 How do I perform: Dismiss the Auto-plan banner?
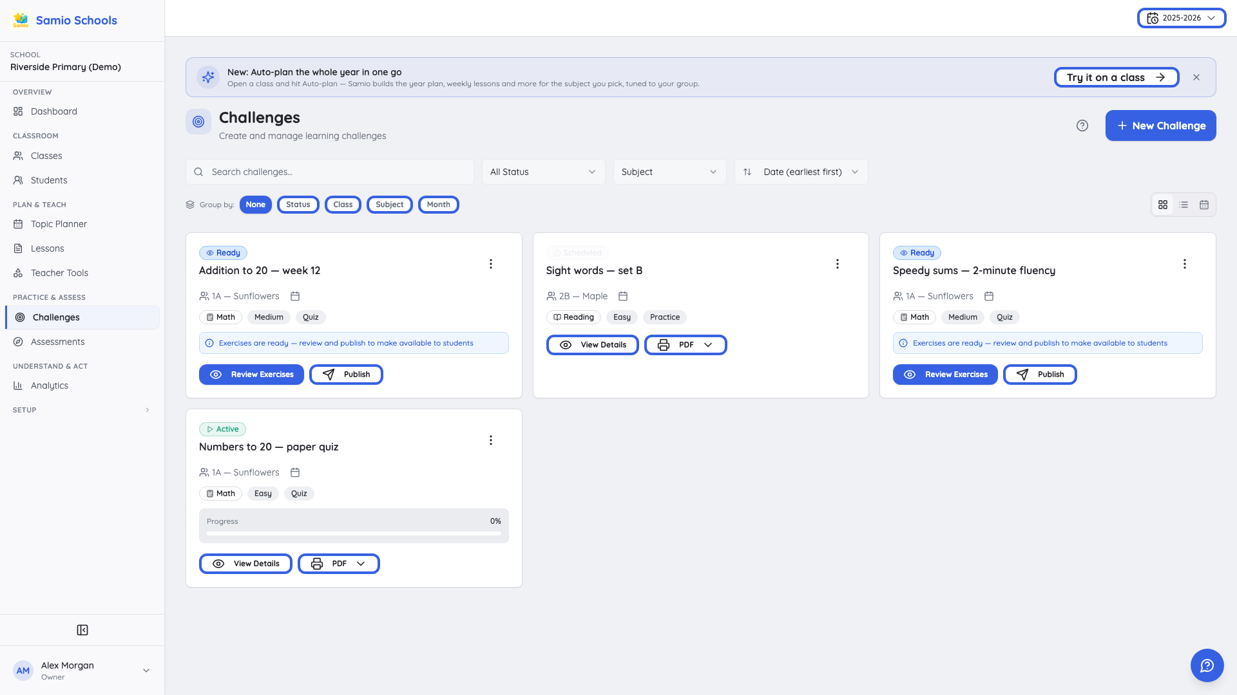(1196, 77)
